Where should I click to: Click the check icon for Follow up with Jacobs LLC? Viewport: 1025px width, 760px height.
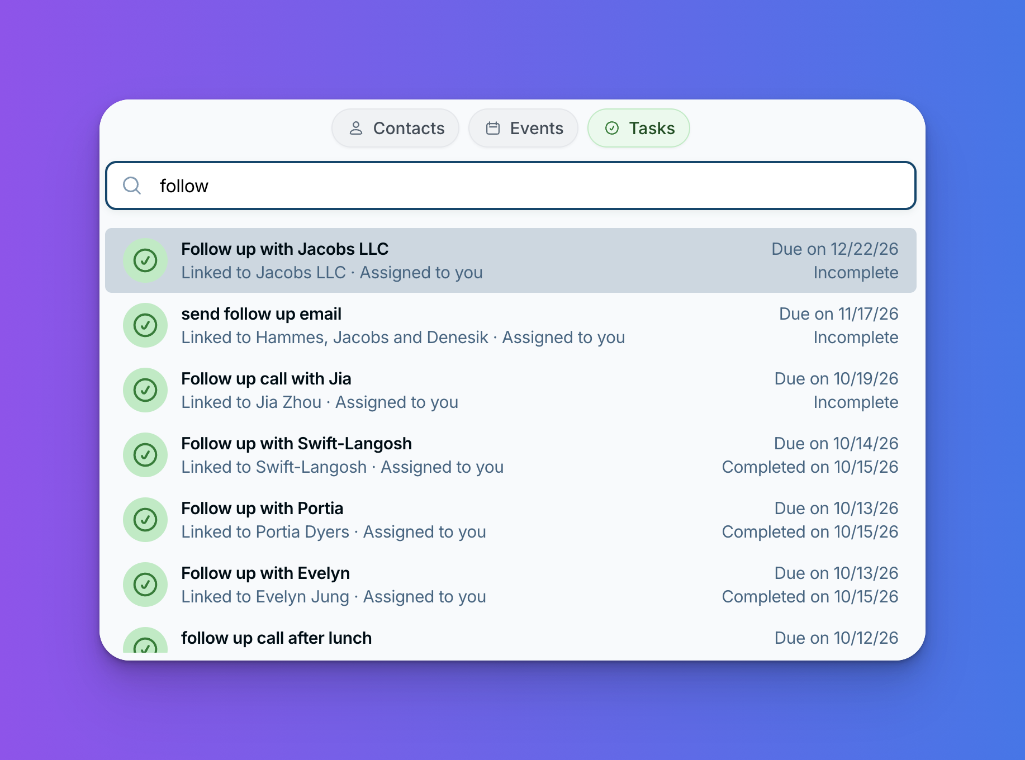[145, 260]
